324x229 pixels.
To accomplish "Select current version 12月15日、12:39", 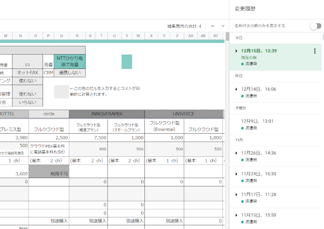I will tap(276, 57).
